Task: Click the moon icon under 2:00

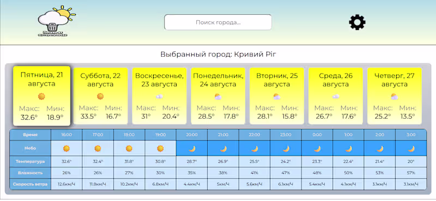Action: click(x=380, y=149)
